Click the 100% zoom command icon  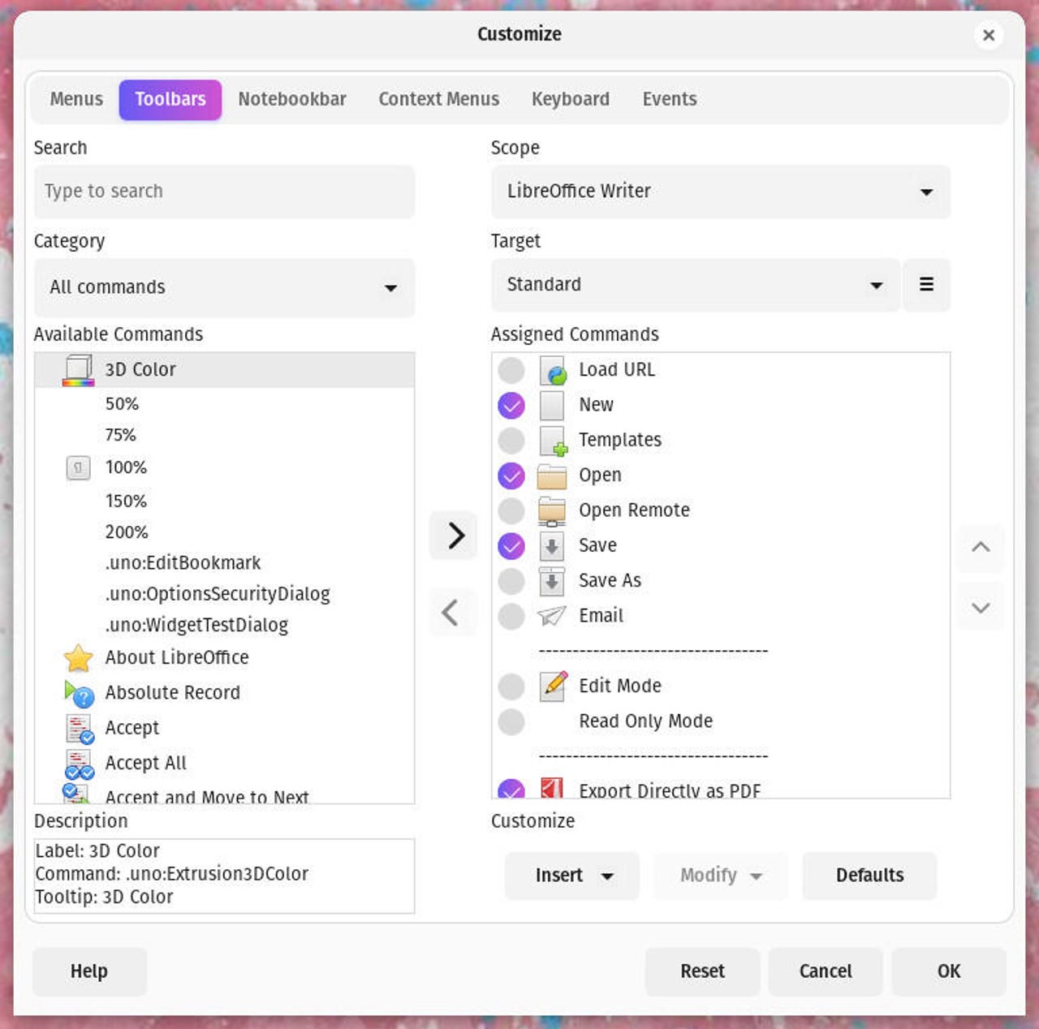pos(78,467)
